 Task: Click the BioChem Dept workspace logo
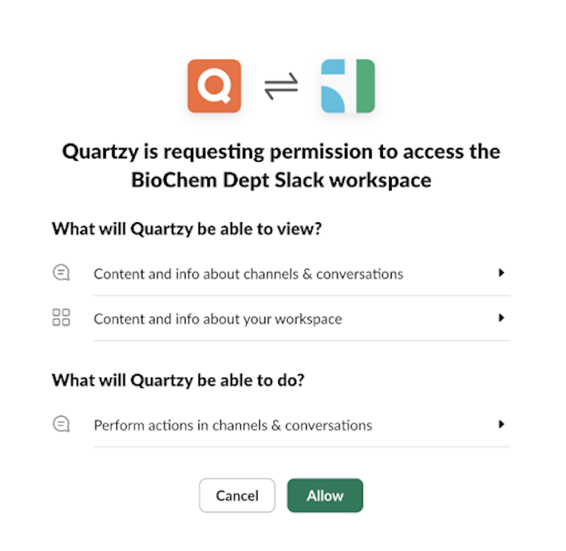click(x=348, y=86)
